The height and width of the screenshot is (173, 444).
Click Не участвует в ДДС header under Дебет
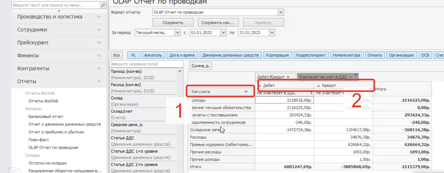[x=284, y=93]
